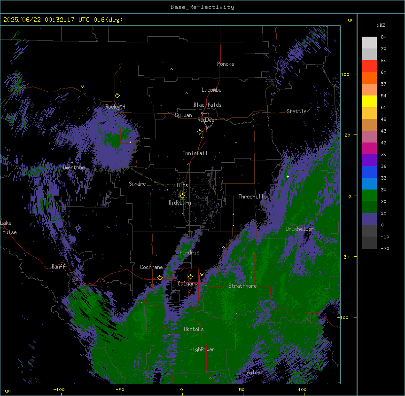Screen dimensions: 405x396
Task: Click the Ponoka city label
Action: 226,64
